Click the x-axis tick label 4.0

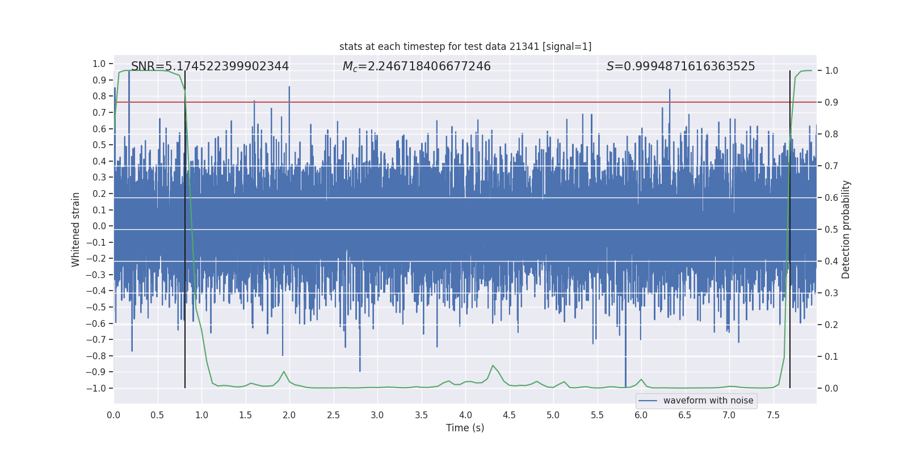[465, 415]
